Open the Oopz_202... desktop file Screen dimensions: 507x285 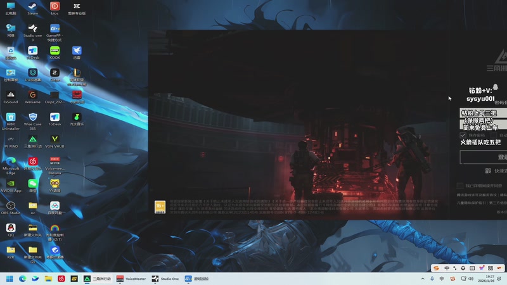point(55,97)
